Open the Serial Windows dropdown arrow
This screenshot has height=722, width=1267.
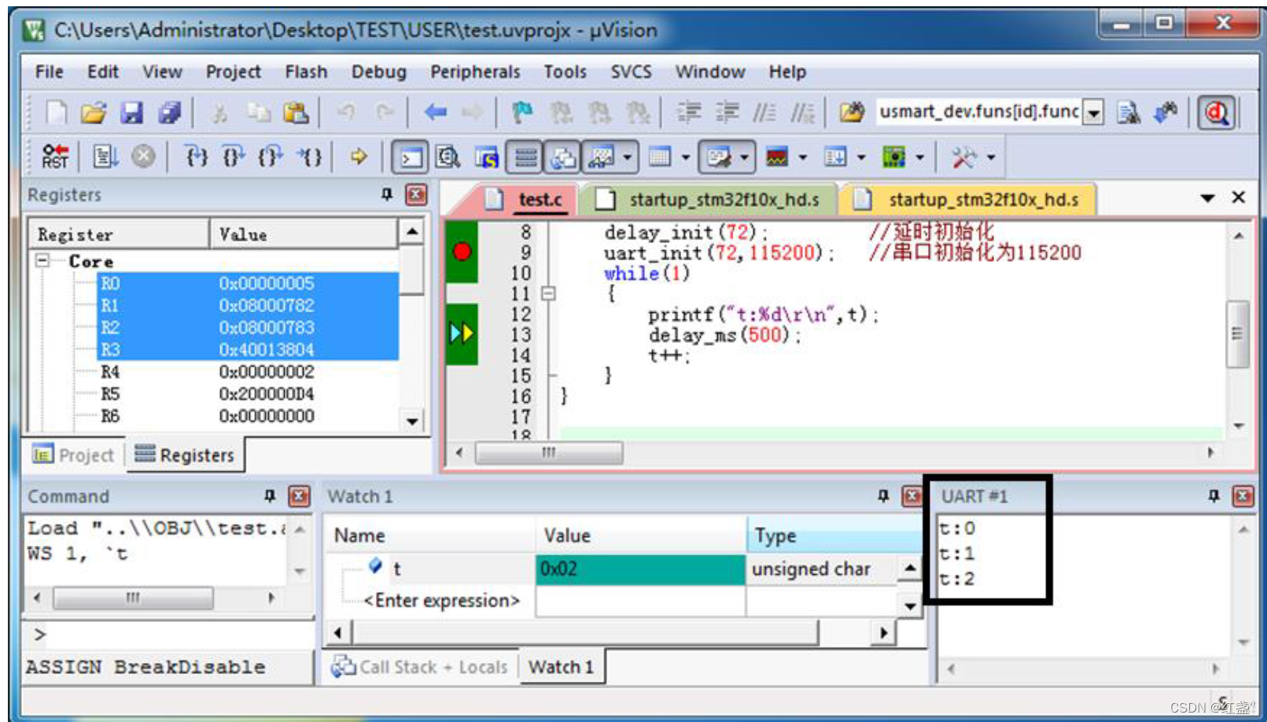746,157
